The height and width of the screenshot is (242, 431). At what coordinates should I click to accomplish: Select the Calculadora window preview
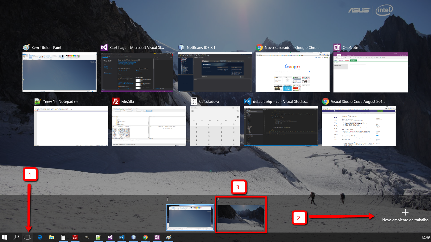coord(215,126)
